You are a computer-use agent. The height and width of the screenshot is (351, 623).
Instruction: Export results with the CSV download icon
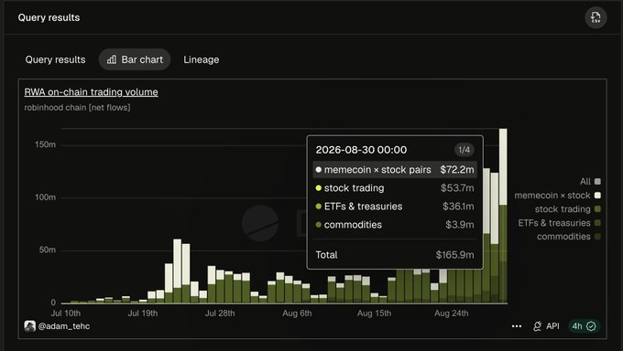(596, 17)
